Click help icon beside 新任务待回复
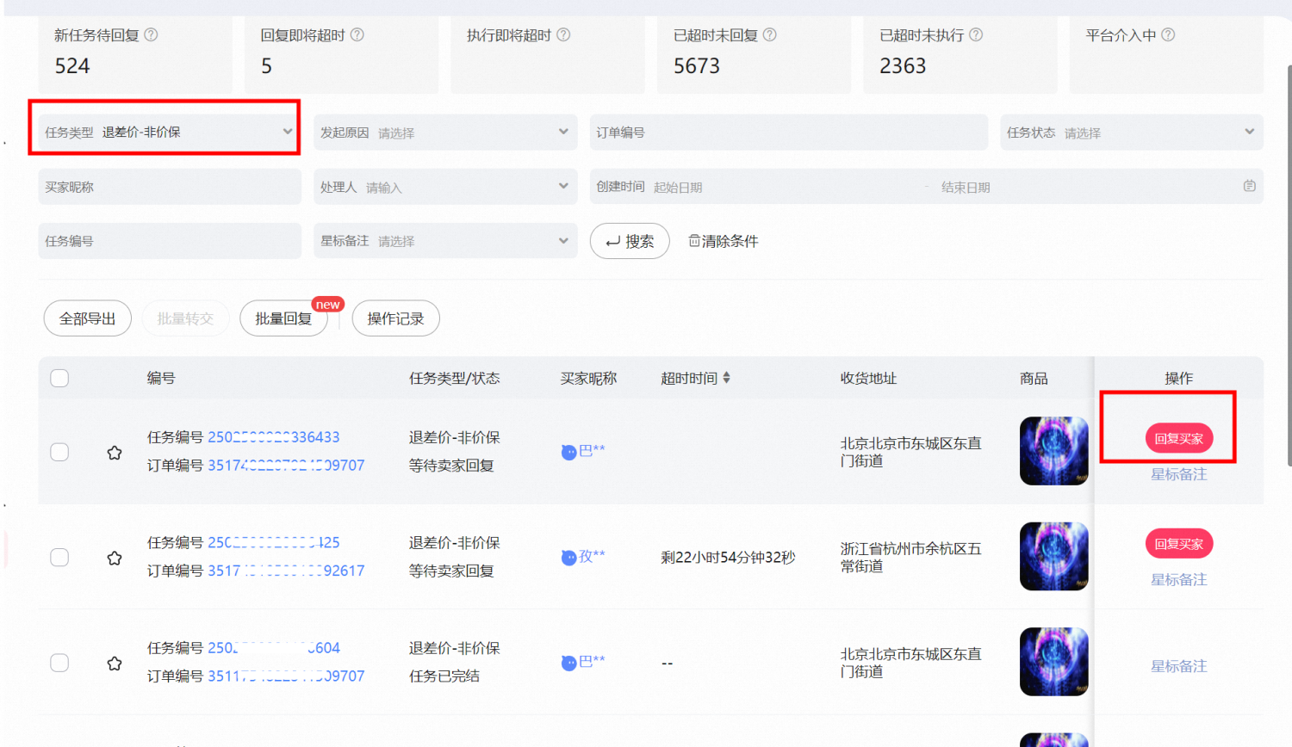The image size is (1292, 747). pos(151,35)
